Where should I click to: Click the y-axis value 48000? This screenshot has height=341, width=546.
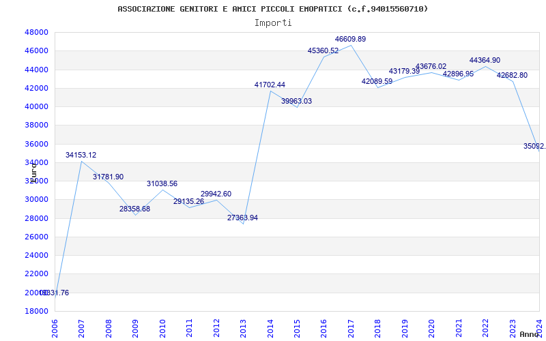coord(36,32)
